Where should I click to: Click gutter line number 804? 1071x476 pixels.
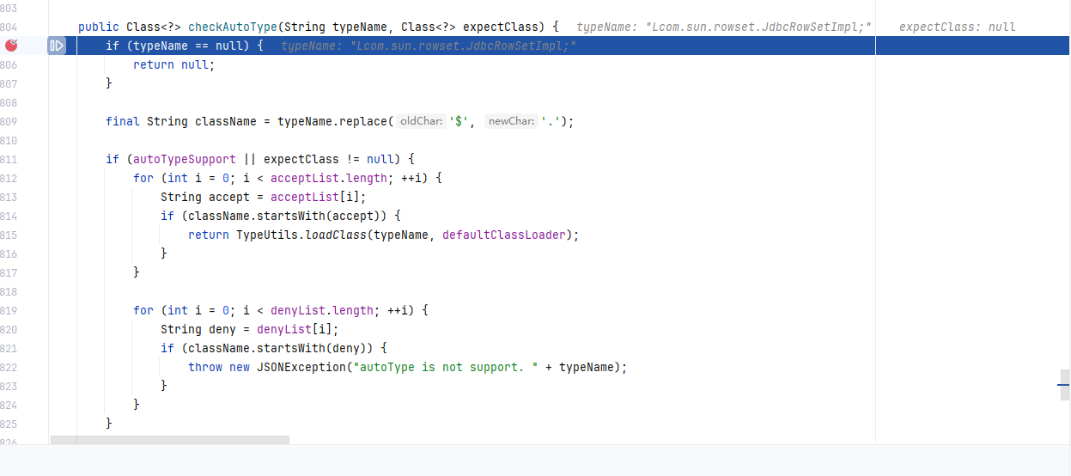(9, 27)
